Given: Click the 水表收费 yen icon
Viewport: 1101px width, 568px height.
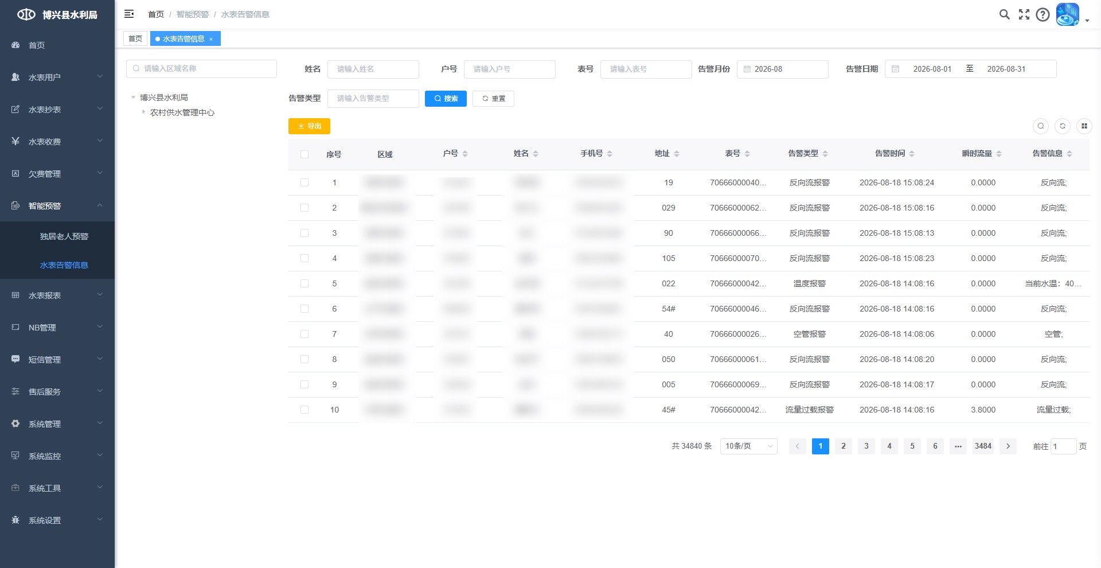Looking at the screenshot, I should point(15,141).
